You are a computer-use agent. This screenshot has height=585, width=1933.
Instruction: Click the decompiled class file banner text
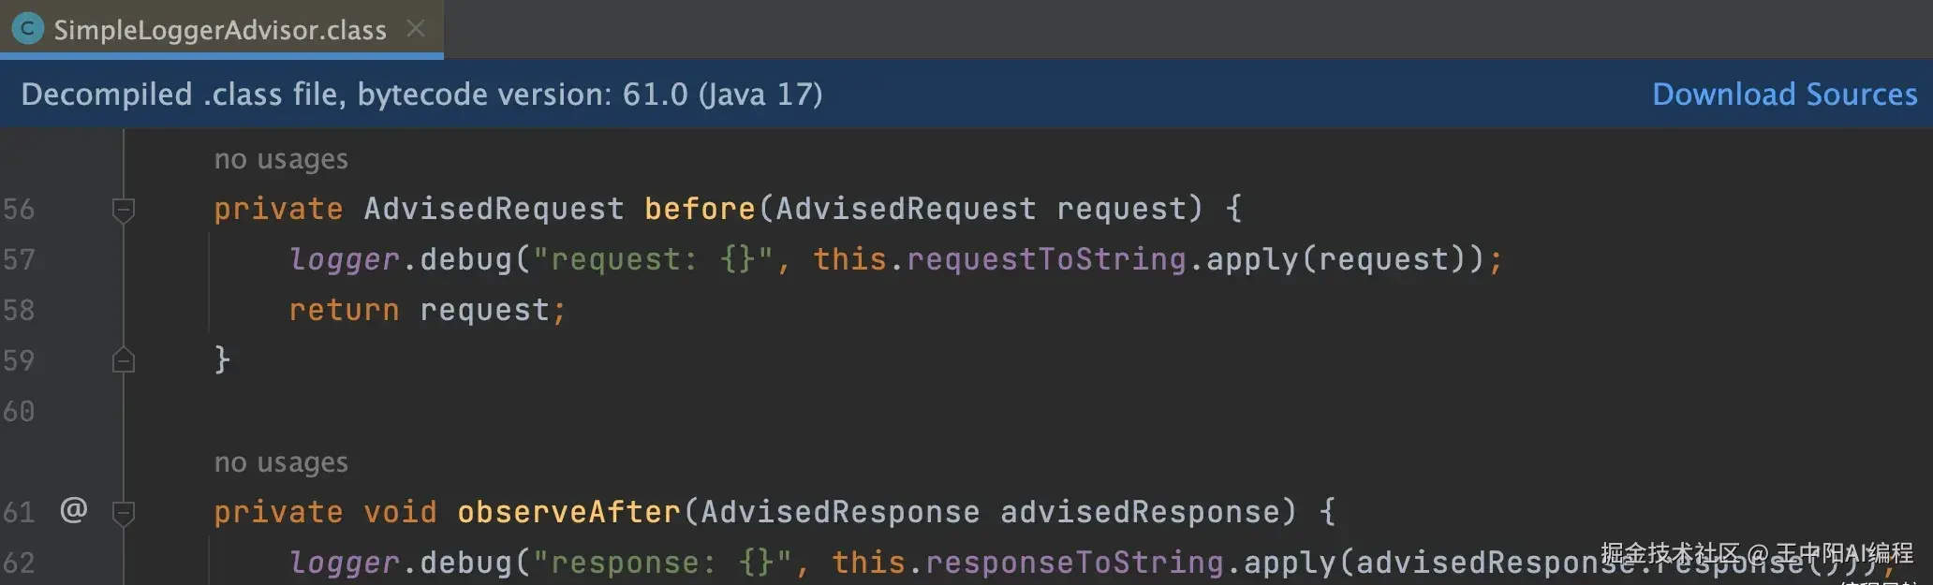(x=421, y=94)
